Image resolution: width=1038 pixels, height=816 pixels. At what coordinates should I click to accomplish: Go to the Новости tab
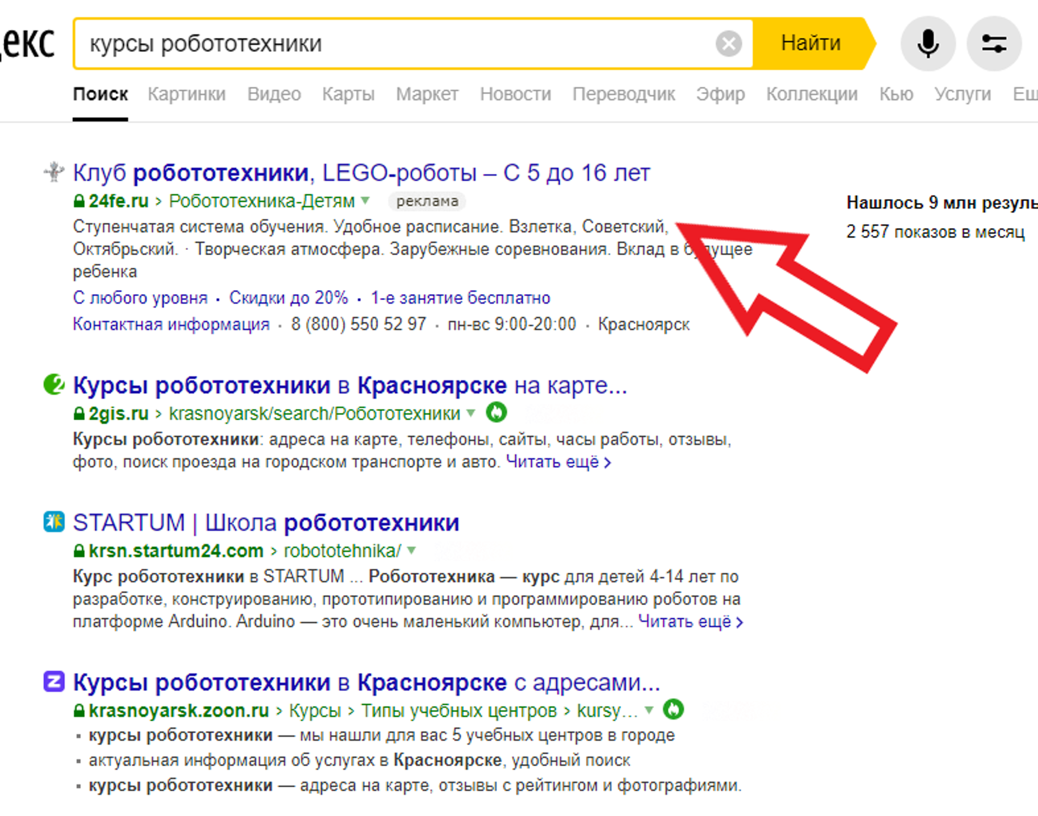[515, 94]
